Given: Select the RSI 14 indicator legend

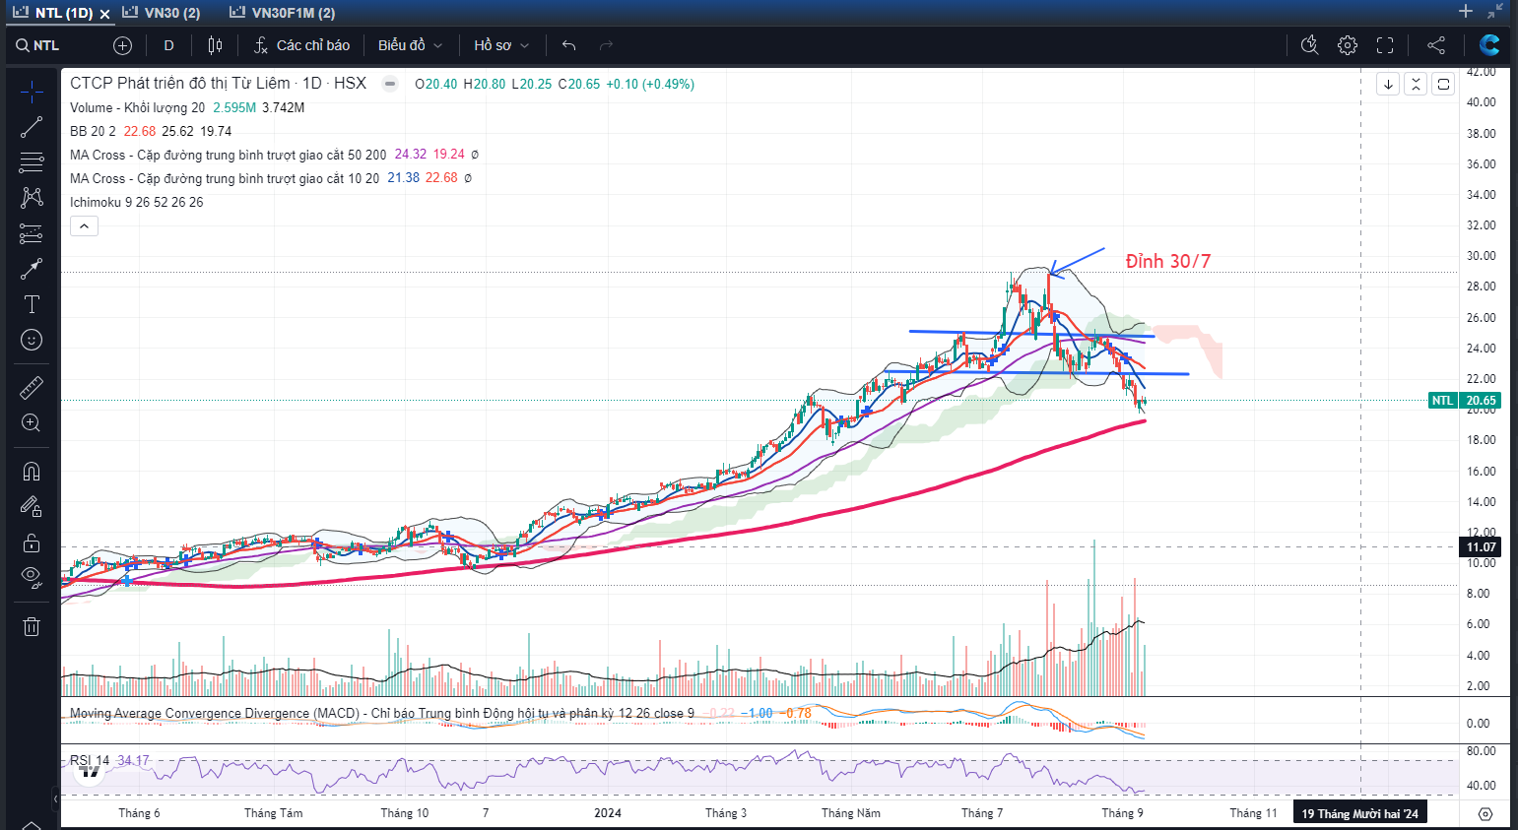Looking at the screenshot, I should point(90,760).
